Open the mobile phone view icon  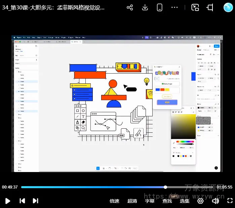pos(160,7)
